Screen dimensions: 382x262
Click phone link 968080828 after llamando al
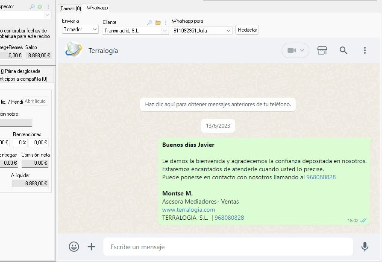pyautogui.click(x=321, y=177)
